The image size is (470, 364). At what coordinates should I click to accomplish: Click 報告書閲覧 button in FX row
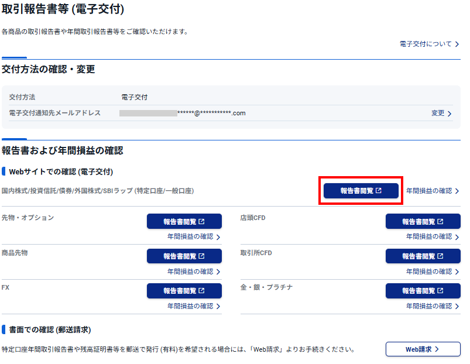tap(184, 291)
